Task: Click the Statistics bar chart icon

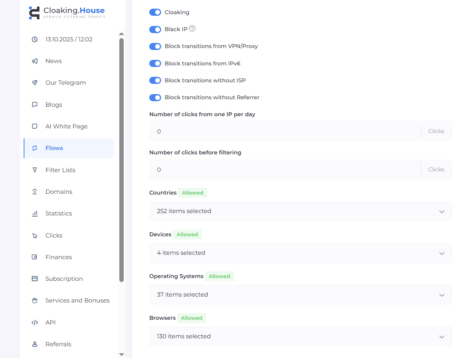Action: (x=35, y=213)
